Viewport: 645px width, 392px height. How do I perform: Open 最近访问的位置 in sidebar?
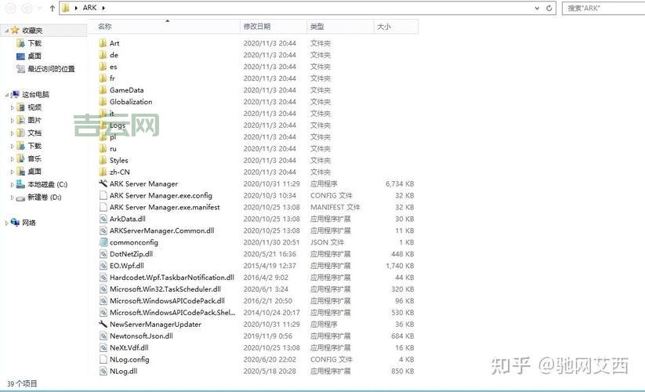51,69
